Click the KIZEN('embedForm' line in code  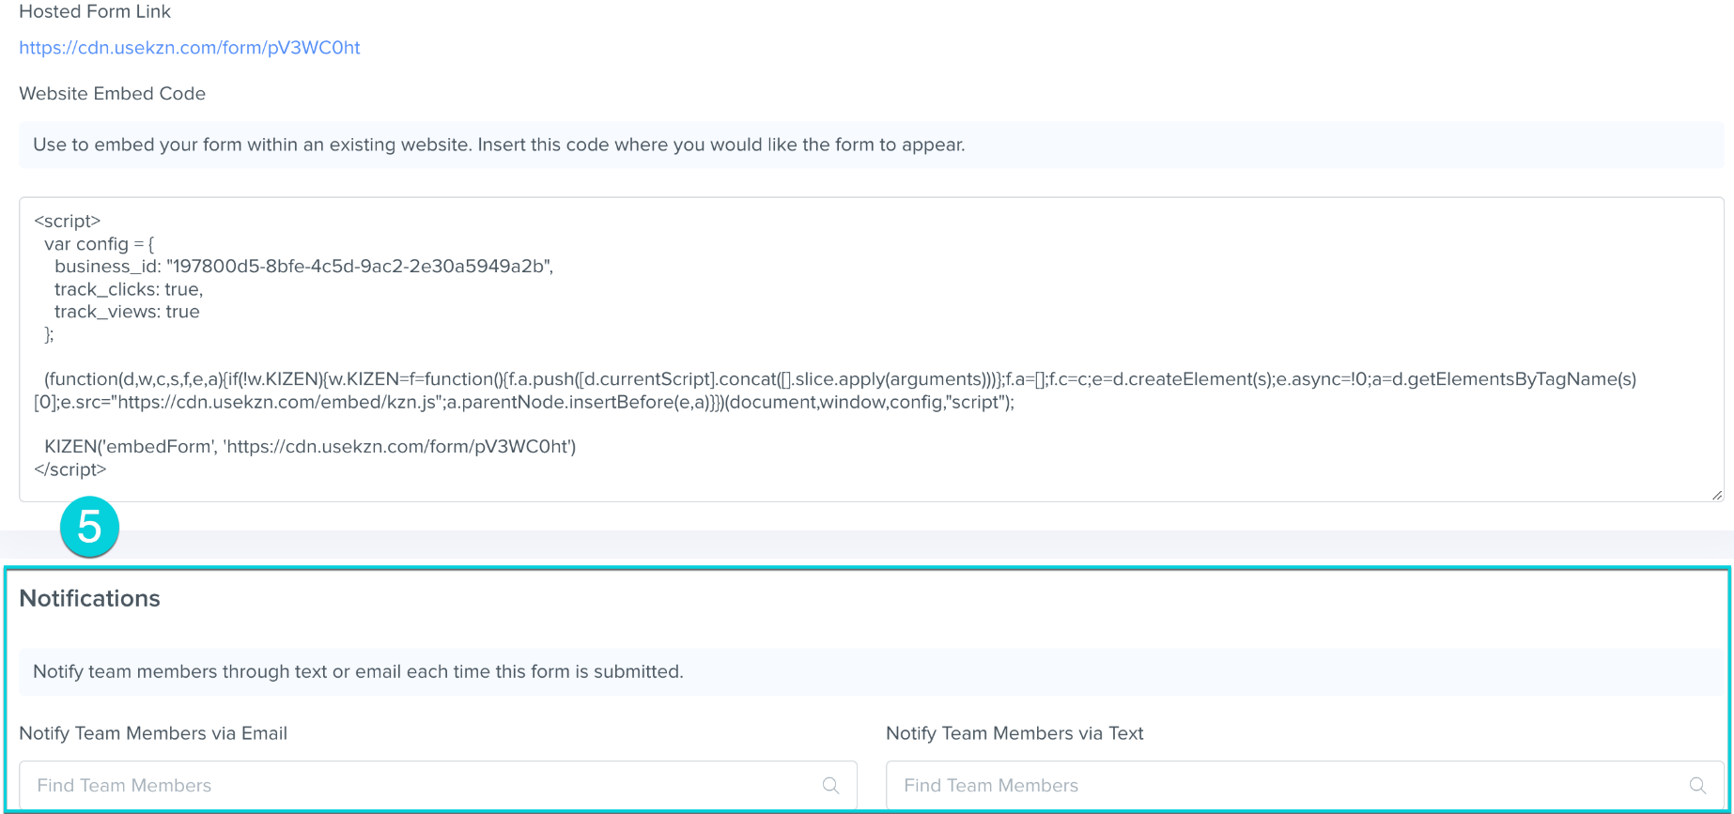(x=310, y=447)
